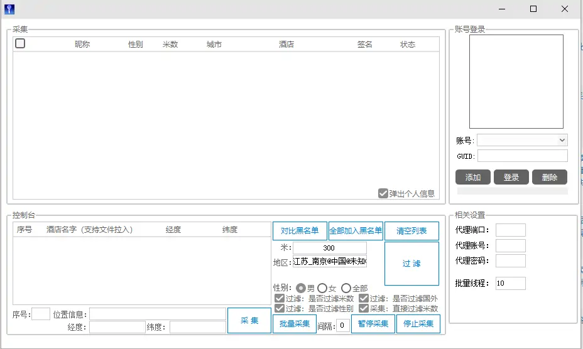
Task: Click the 地区 region text field
Action: coord(329,261)
